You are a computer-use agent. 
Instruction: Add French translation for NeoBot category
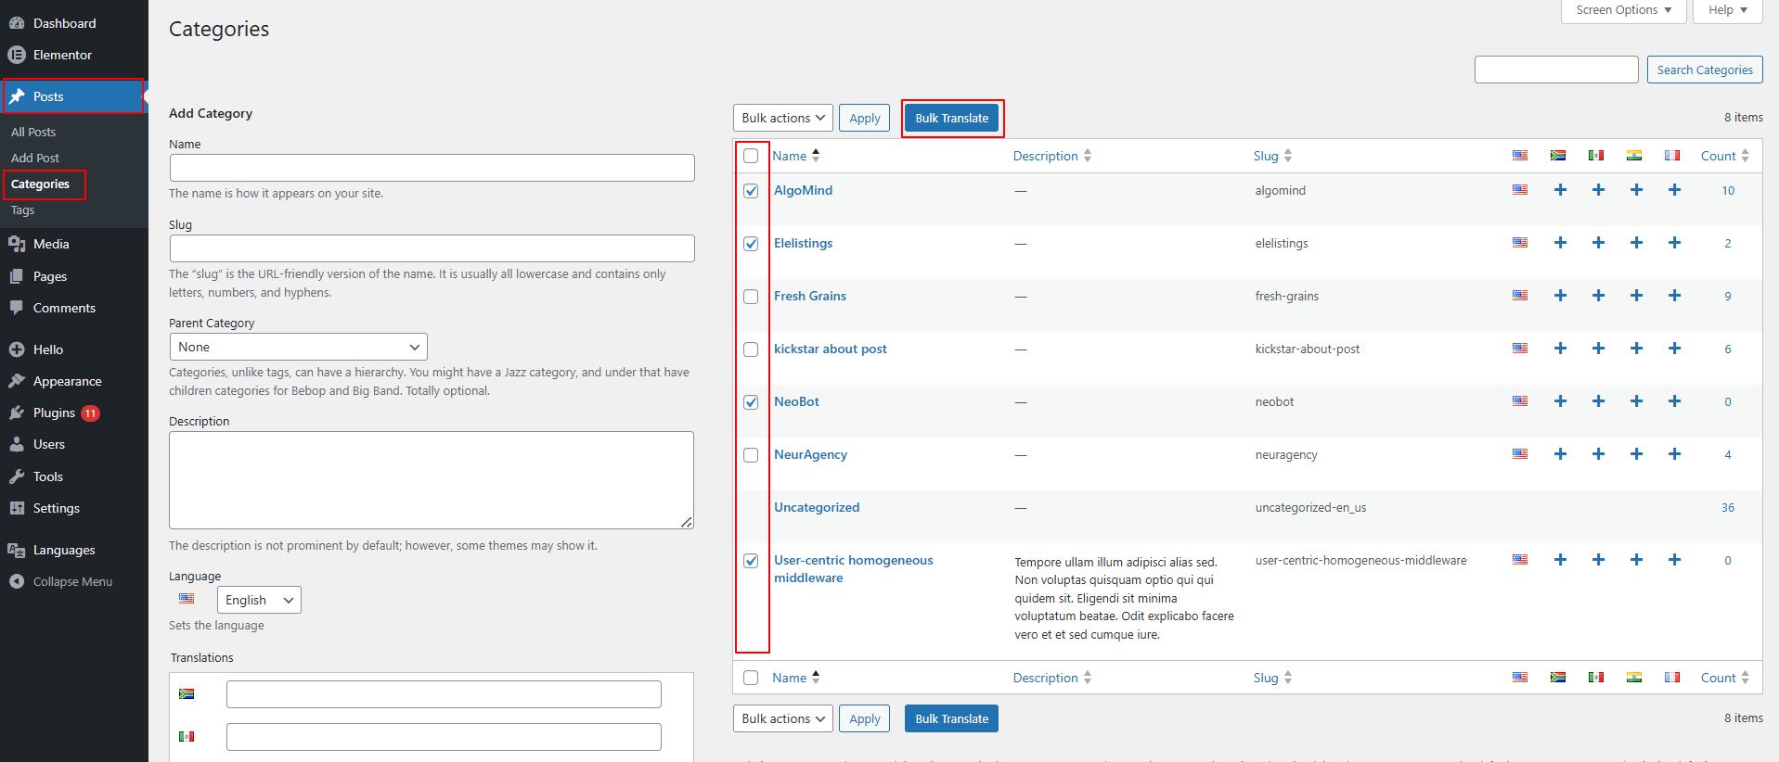(1674, 401)
